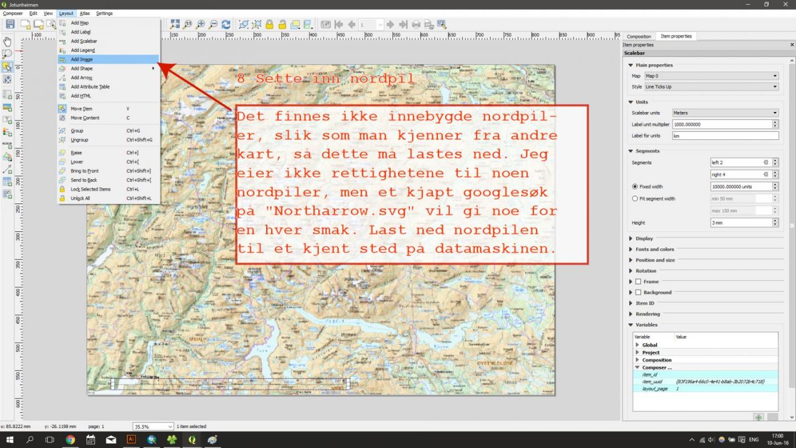Click the Refresh view icon
This screenshot has height=448, width=796.
(x=226, y=24)
